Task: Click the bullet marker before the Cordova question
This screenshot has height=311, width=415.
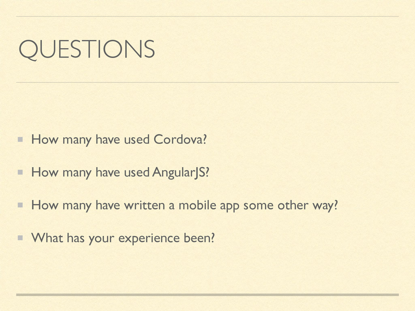Action: point(20,139)
